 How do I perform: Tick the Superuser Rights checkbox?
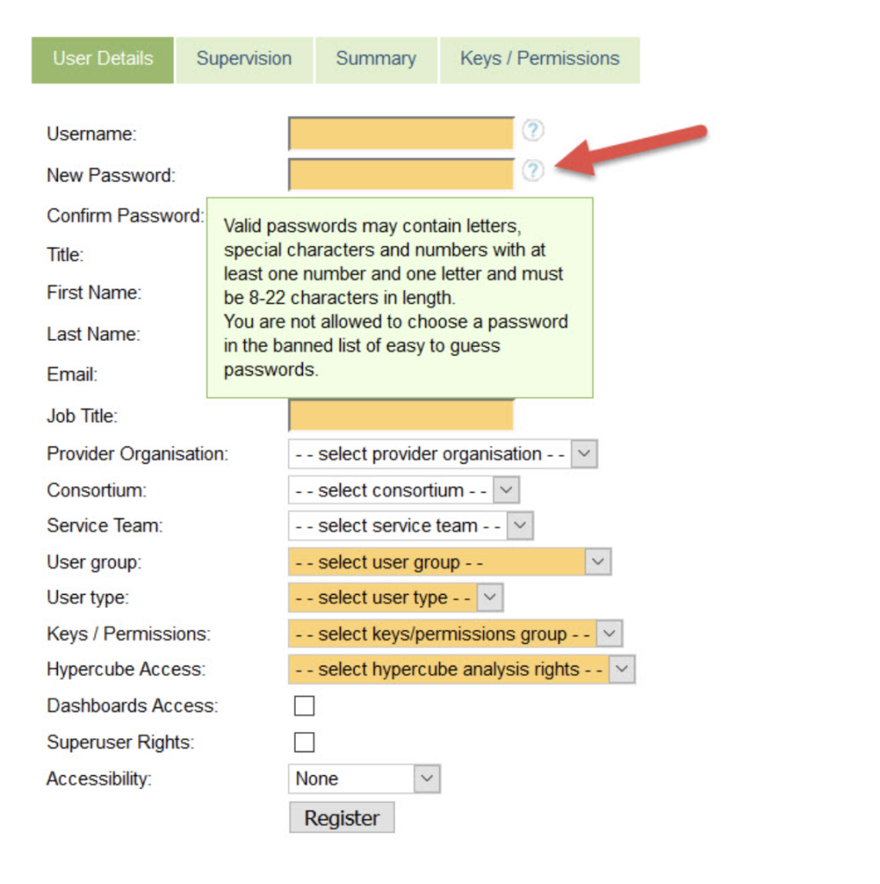tap(304, 742)
